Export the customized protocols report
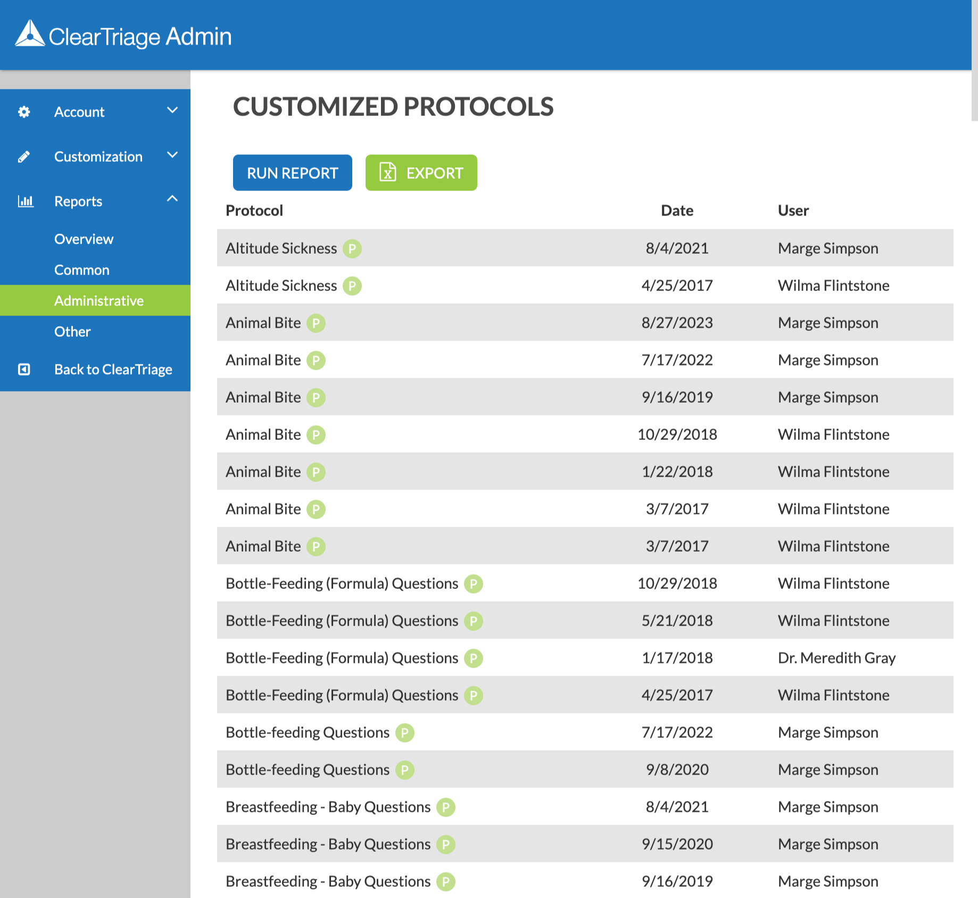The height and width of the screenshot is (898, 978). [421, 172]
